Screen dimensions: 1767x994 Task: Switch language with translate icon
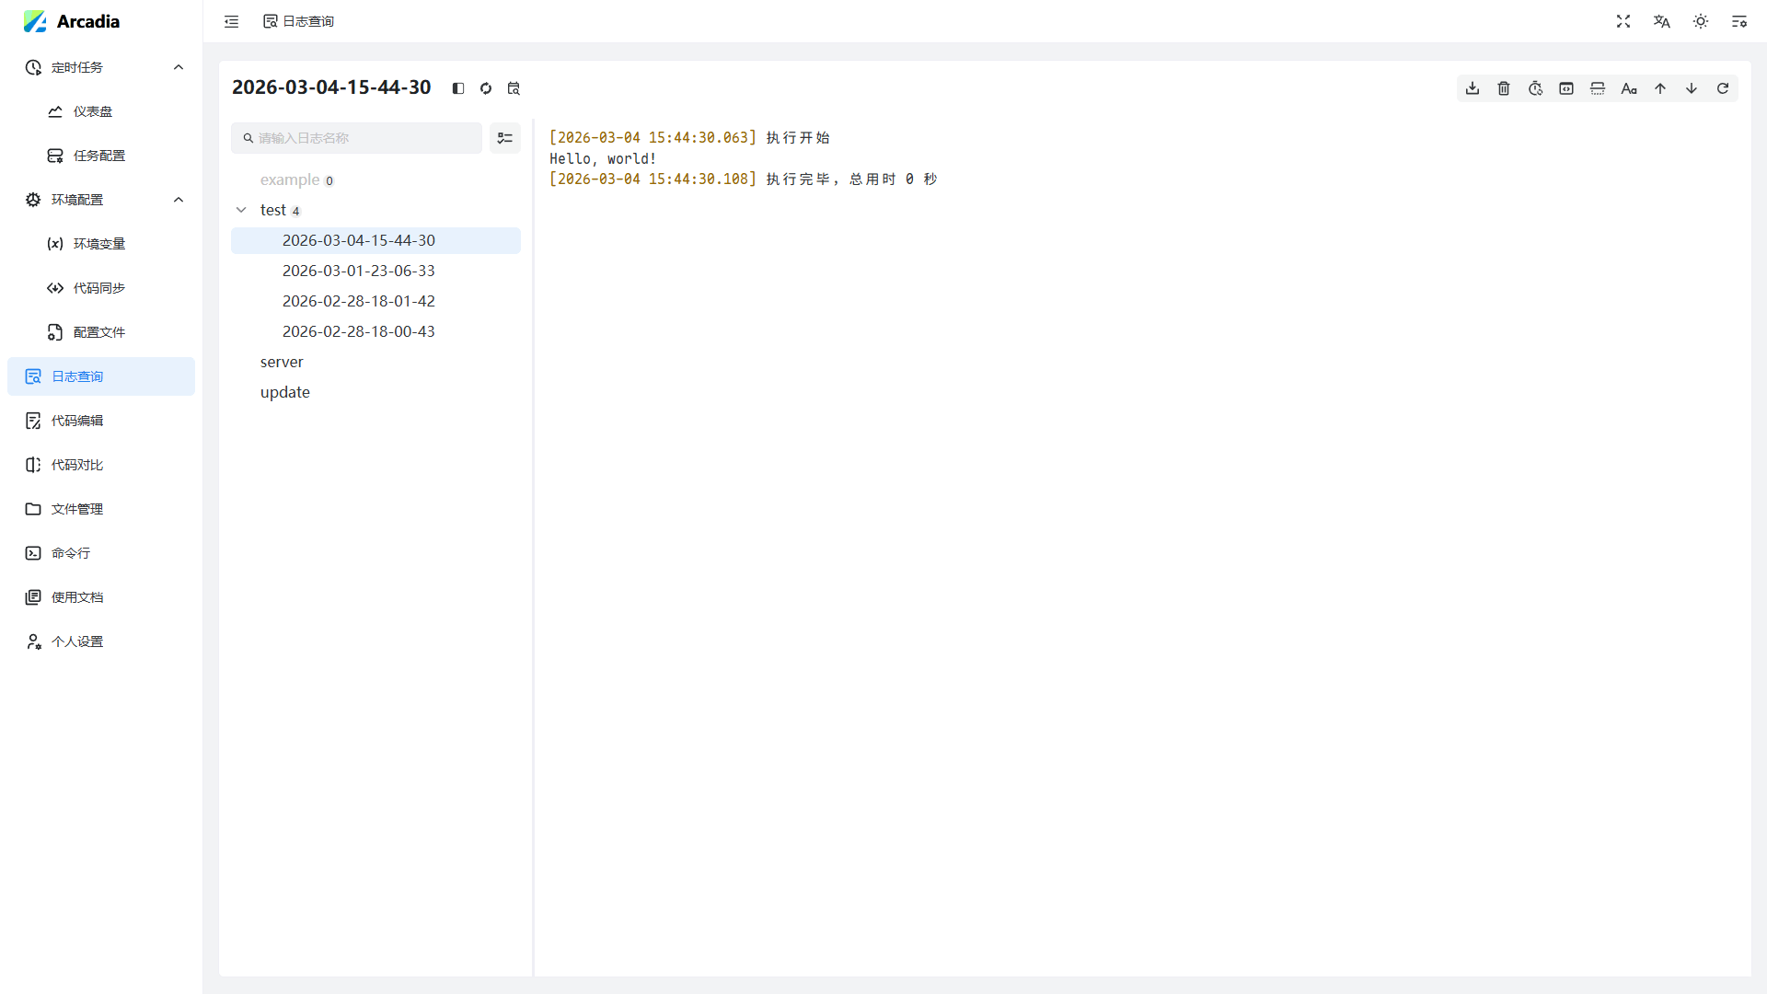(x=1661, y=21)
